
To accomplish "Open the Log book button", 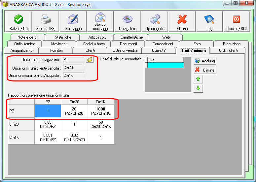I will 209,21.
